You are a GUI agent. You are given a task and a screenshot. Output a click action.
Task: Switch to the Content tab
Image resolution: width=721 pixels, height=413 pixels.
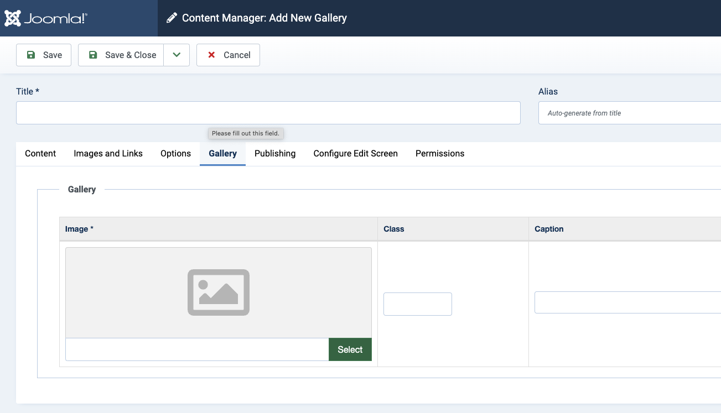[40, 154]
